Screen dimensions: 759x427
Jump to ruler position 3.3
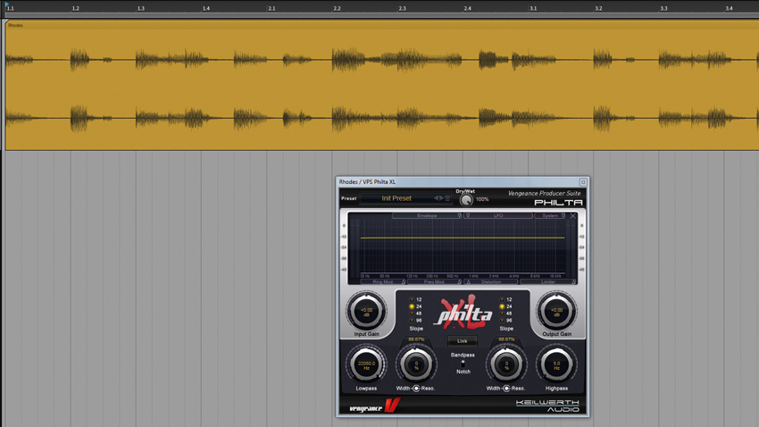point(664,8)
